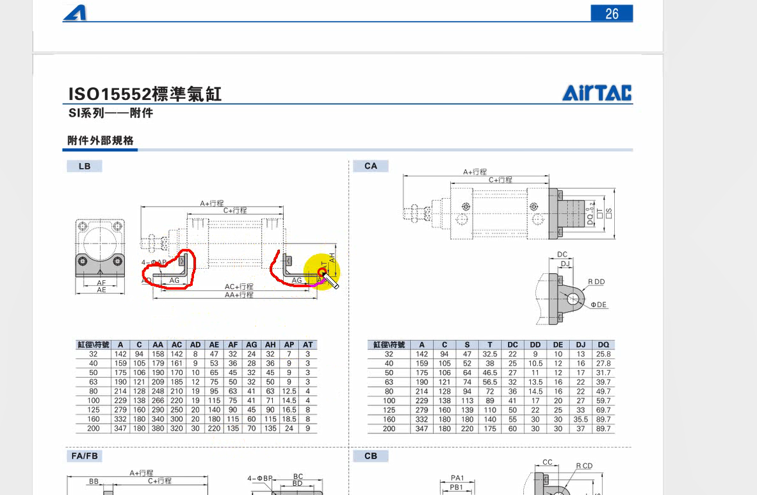757x495 pixels.
Task: Click the AF dimension label under LB front view
Action: pos(101,283)
